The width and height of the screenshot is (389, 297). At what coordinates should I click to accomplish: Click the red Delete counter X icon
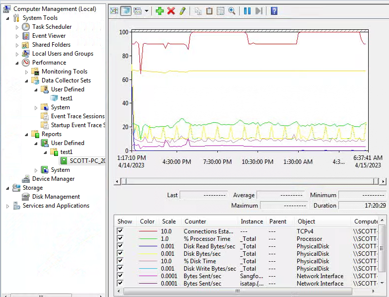pos(171,11)
